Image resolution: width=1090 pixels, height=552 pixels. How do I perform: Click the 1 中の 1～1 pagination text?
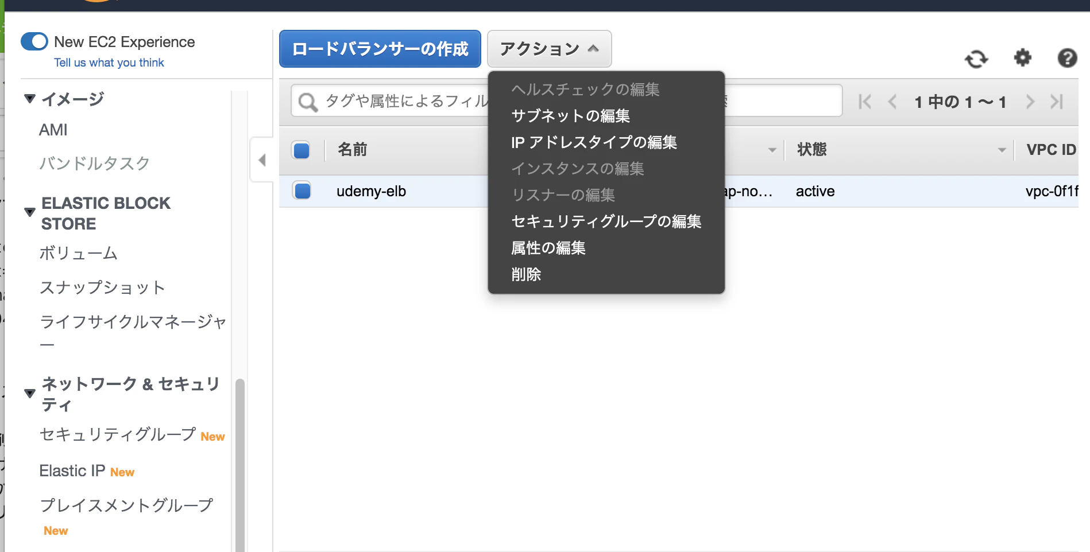click(960, 102)
